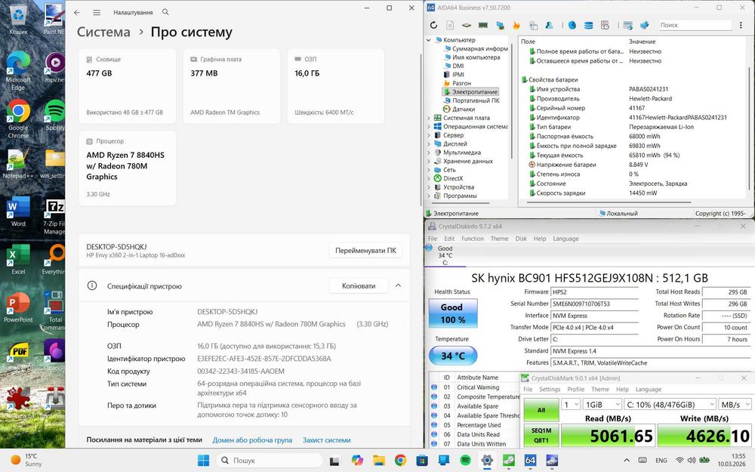Open AIDA64 three-dot options menu
This screenshot has height=472, width=755.
pos(741,25)
